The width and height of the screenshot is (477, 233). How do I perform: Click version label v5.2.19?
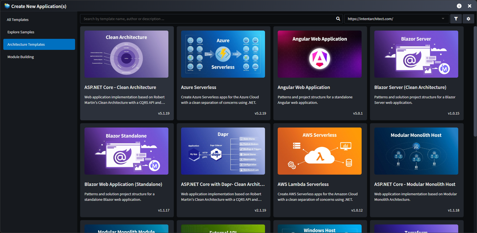[x=260, y=113]
